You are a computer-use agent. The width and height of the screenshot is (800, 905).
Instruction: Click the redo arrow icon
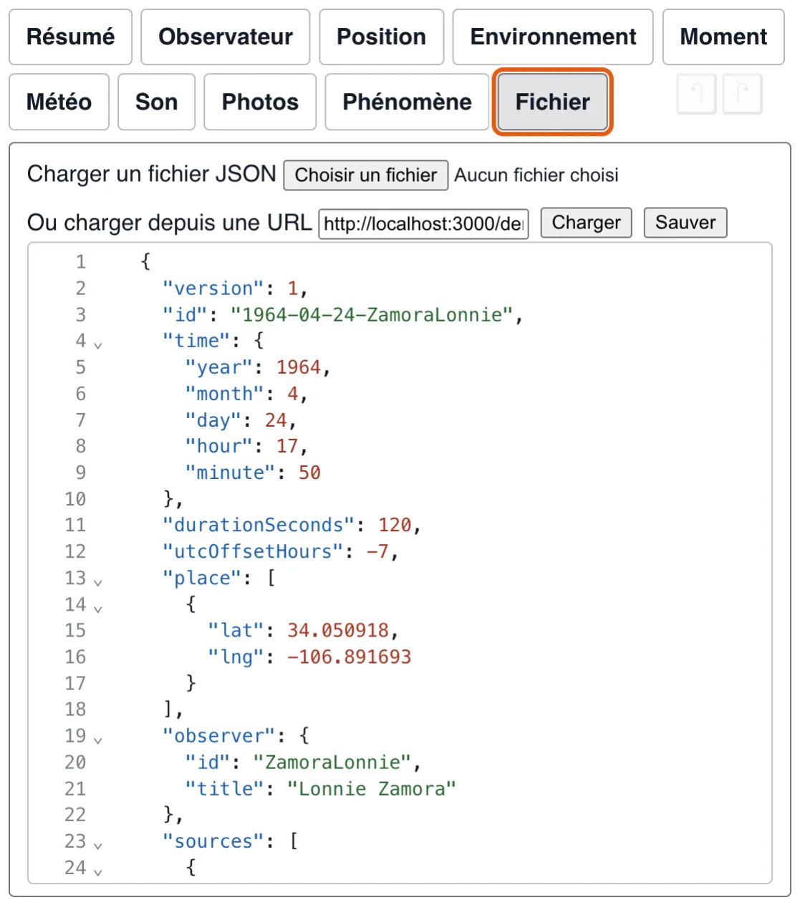pos(742,94)
